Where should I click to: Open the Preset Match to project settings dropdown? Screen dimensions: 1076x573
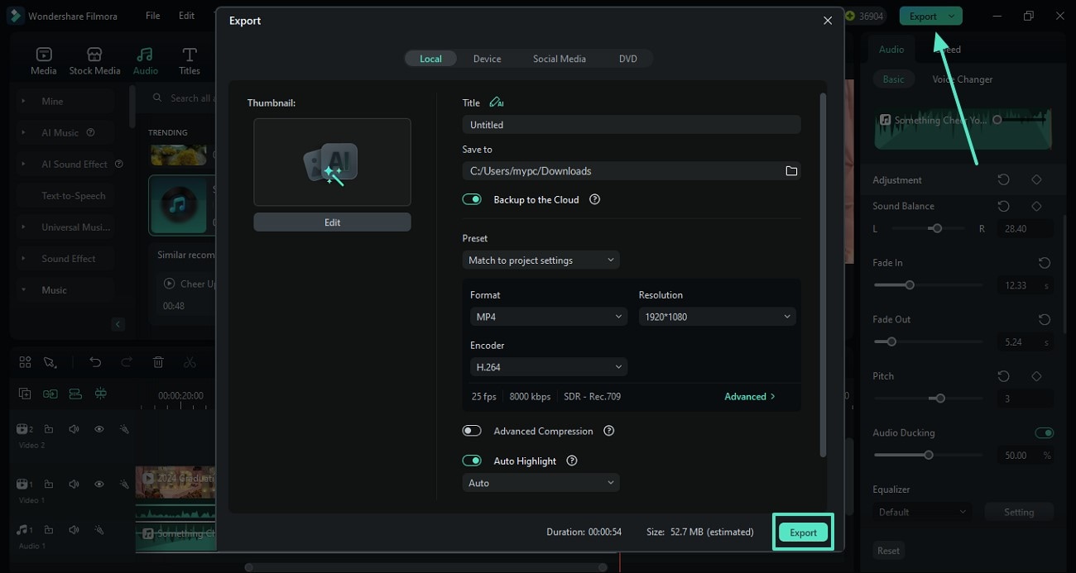pos(540,260)
